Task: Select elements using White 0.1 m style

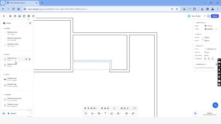Action: tap(26, 59)
